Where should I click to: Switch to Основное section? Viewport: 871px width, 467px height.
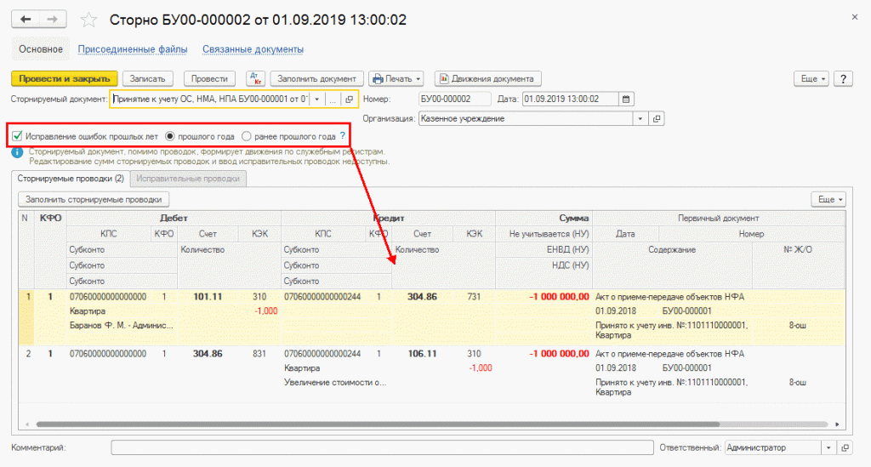[x=41, y=49]
